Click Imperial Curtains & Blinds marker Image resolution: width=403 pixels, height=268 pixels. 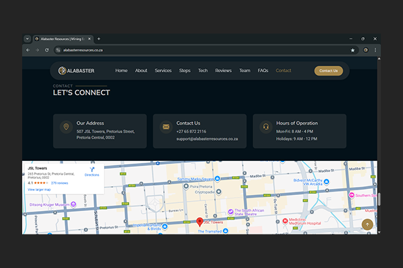165,226
